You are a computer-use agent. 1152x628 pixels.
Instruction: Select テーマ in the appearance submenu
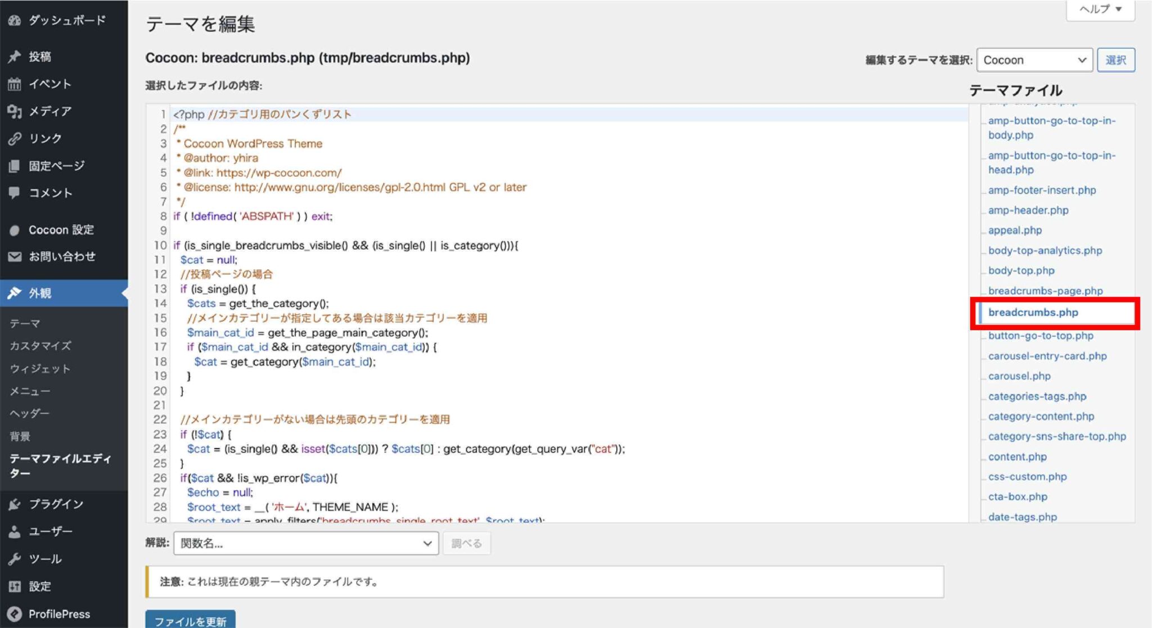click(24, 323)
